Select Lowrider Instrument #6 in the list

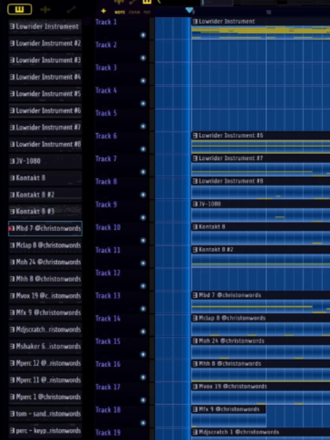coord(45,111)
